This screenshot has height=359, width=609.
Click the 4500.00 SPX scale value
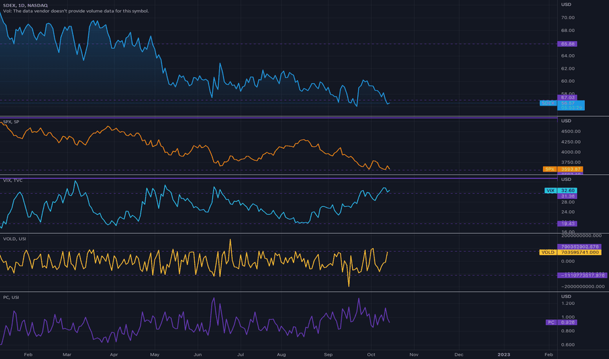point(570,131)
